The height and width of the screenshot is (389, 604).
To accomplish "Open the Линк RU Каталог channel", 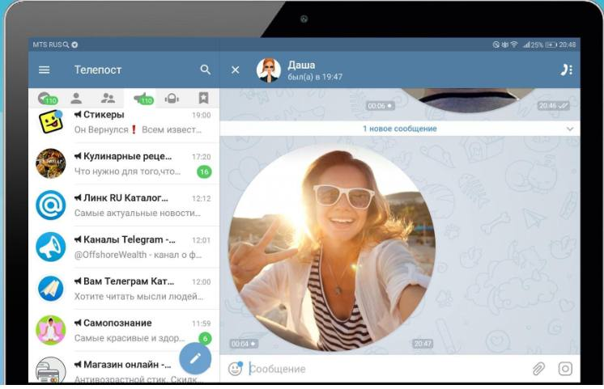I will (x=124, y=205).
